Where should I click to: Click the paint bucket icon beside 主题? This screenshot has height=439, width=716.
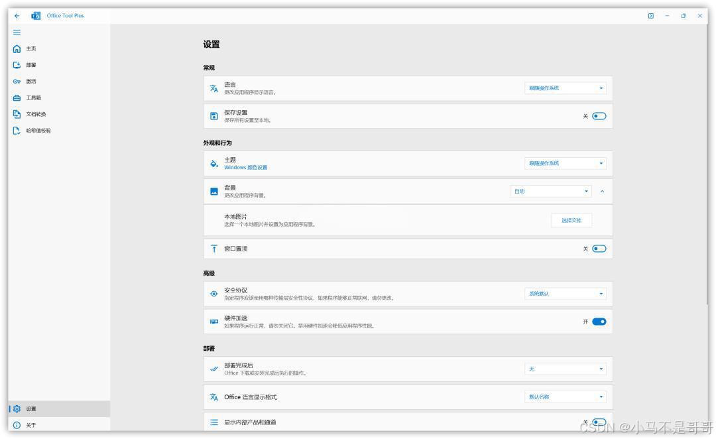click(213, 164)
